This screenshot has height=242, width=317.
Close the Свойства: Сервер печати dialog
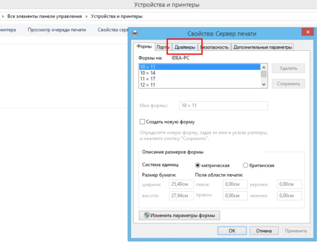(x=308, y=32)
